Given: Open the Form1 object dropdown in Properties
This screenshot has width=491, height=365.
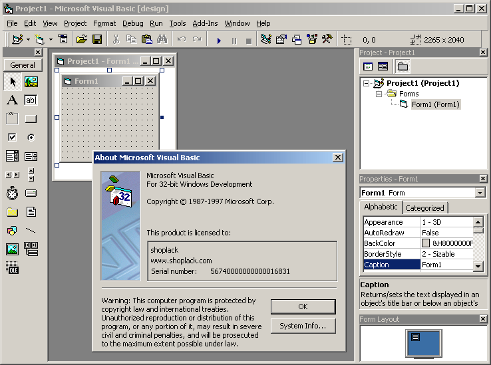Looking at the screenshot, I should [480, 193].
